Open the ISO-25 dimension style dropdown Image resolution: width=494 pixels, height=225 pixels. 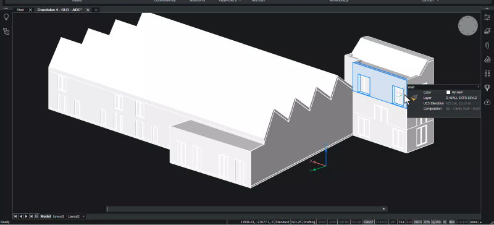click(296, 222)
